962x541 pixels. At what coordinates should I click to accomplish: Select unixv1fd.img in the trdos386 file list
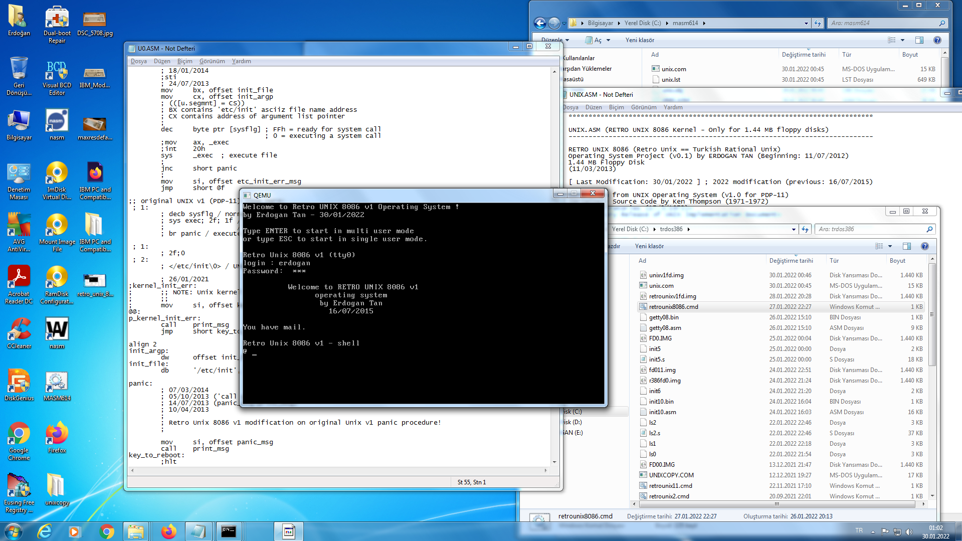coord(666,275)
